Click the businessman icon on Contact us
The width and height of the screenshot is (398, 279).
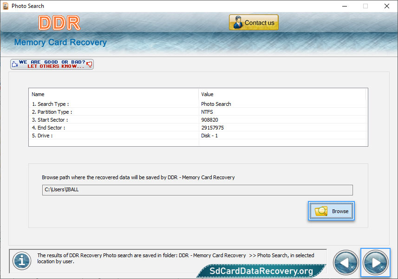(x=238, y=22)
